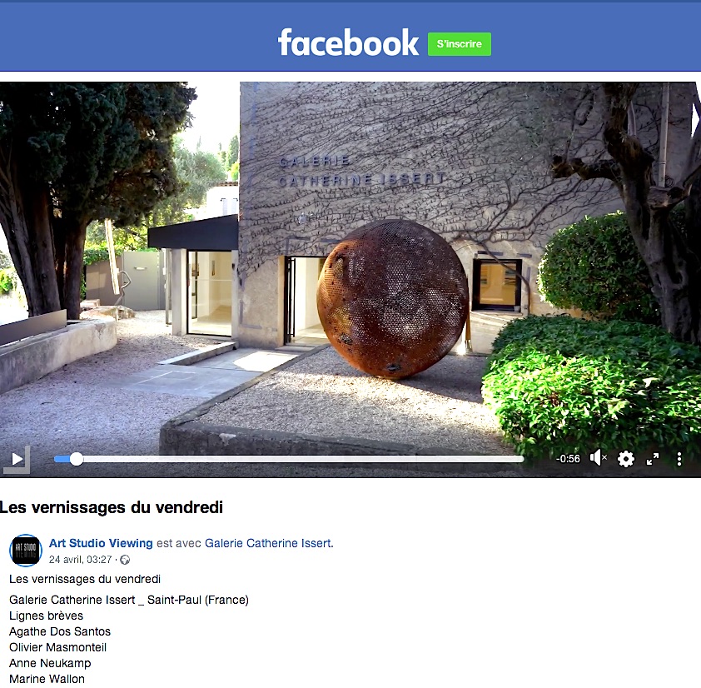Open Galerie Catherine Issert page link
Image resolution: width=701 pixels, height=688 pixels.
[x=268, y=543]
